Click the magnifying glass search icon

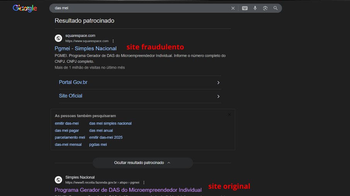coord(275,8)
